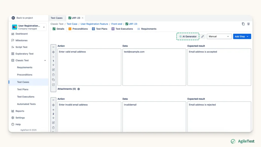The image size is (261, 147).
Task: Click the URF-23 breadcrumb link
Action: click(131, 24)
